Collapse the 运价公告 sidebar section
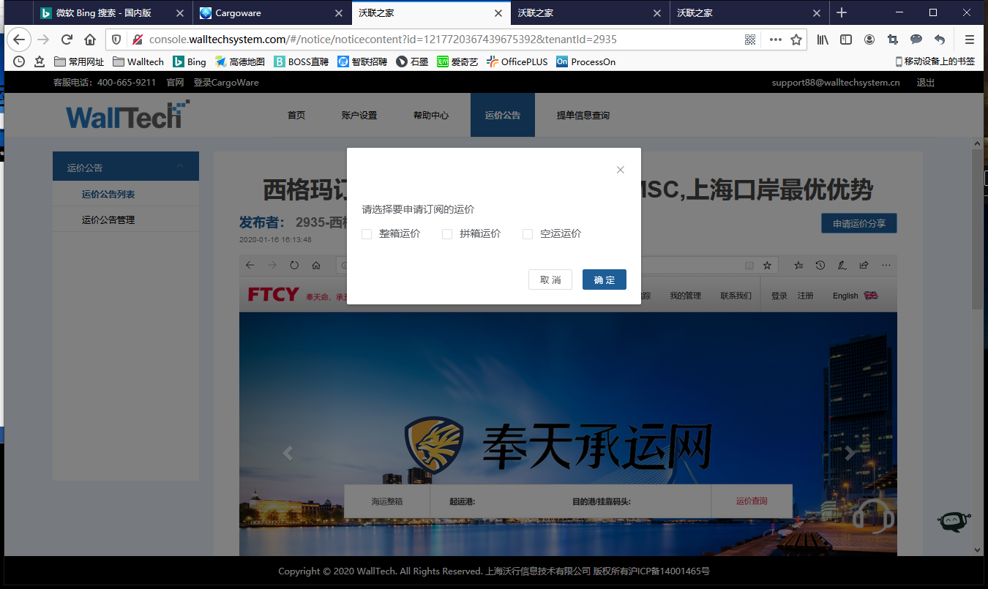Image resolution: width=988 pixels, height=589 pixels. point(180,167)
